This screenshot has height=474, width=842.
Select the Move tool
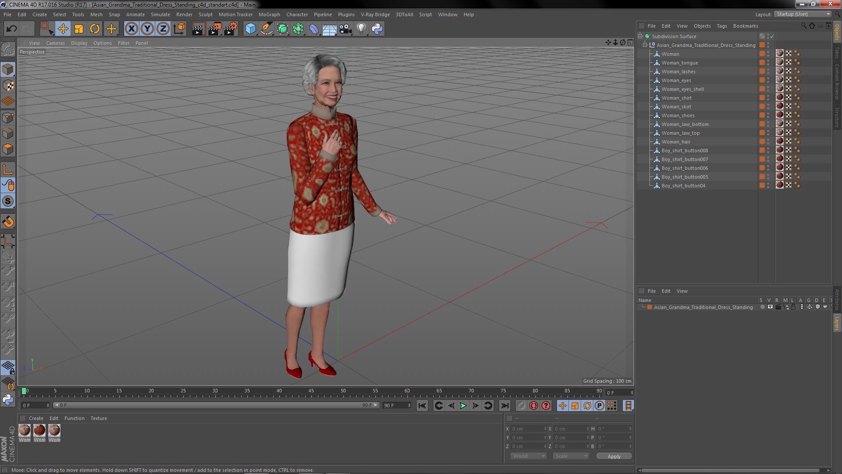point(63,29)
